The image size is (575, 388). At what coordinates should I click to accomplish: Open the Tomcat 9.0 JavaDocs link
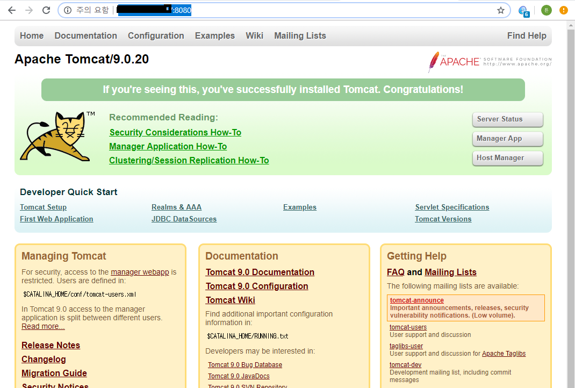click(x=239, y=376)
